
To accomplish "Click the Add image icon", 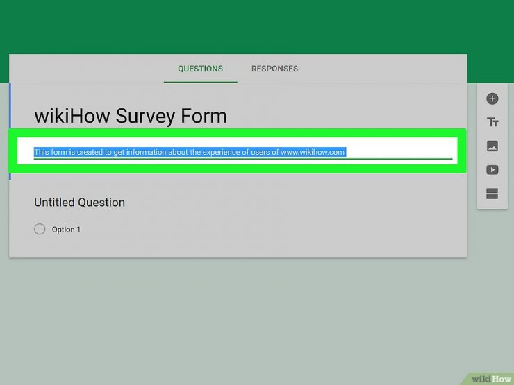I will point(492,146).
